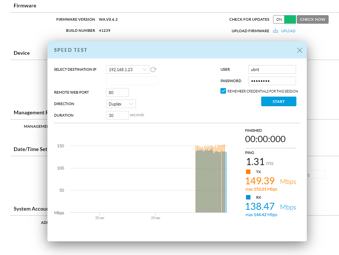This screenshot has width=339, height=255.
Task: Click the upload firmware icon
Action: click(x=275, y=31)
